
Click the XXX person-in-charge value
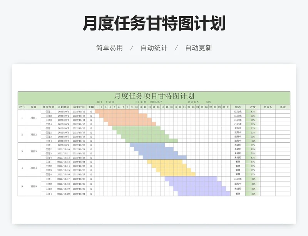(x=208, y=102)
